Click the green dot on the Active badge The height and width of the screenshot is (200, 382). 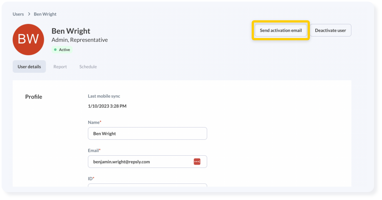point(56,49)
